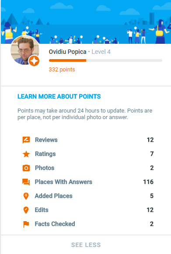Click the Places With Answers count 116

tap(148, 182)
